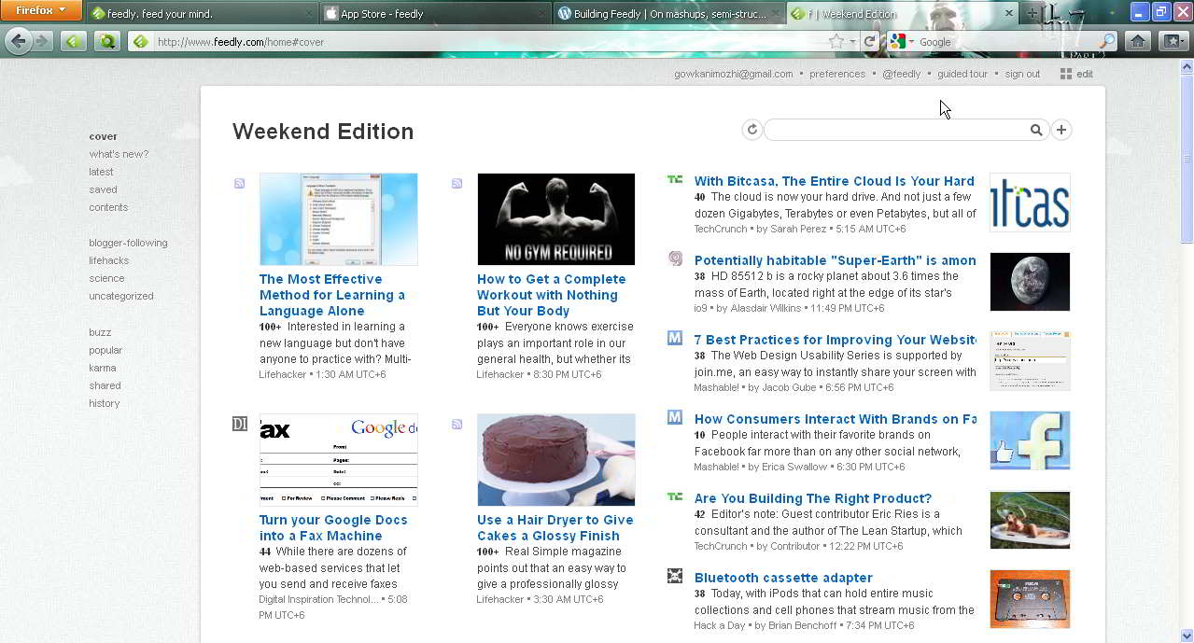Open 'Use a Hair Dryer to Give Cakes' headline
This screenshot has width=1194, height=643.
555,527
